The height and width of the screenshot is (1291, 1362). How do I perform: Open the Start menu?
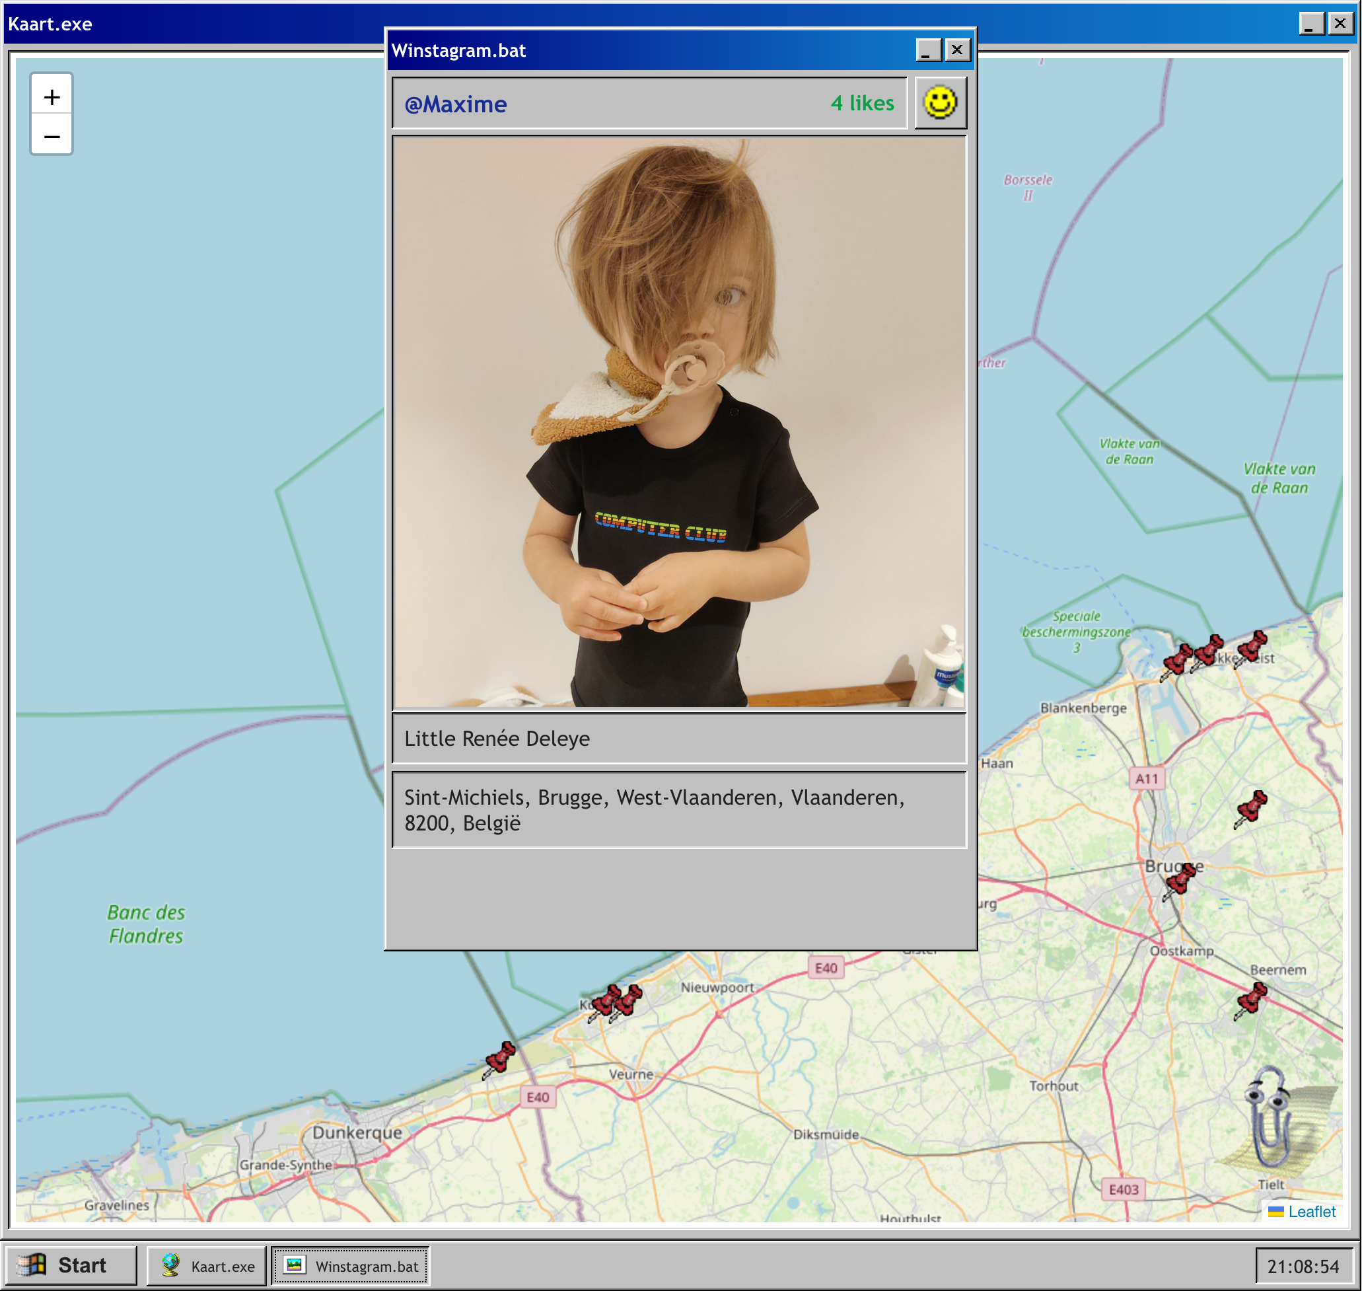(x=69, y=1265)
